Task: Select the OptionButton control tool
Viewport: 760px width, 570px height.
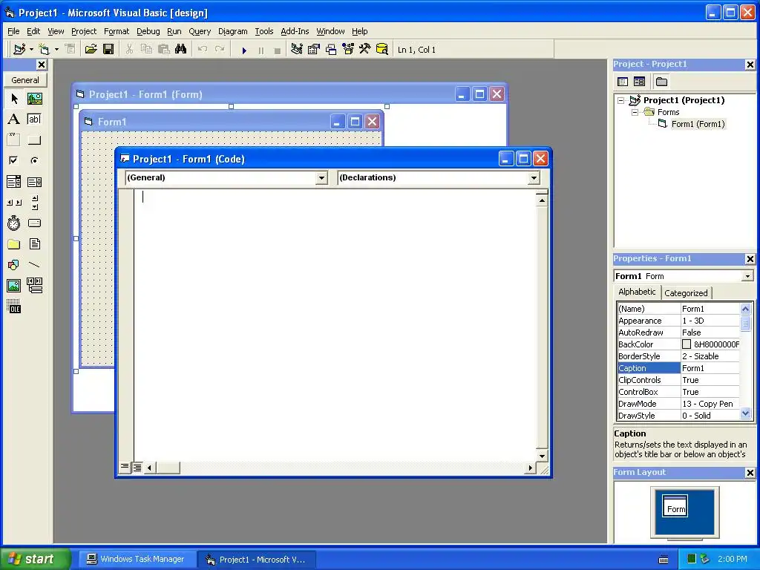Action: point(34,160)
